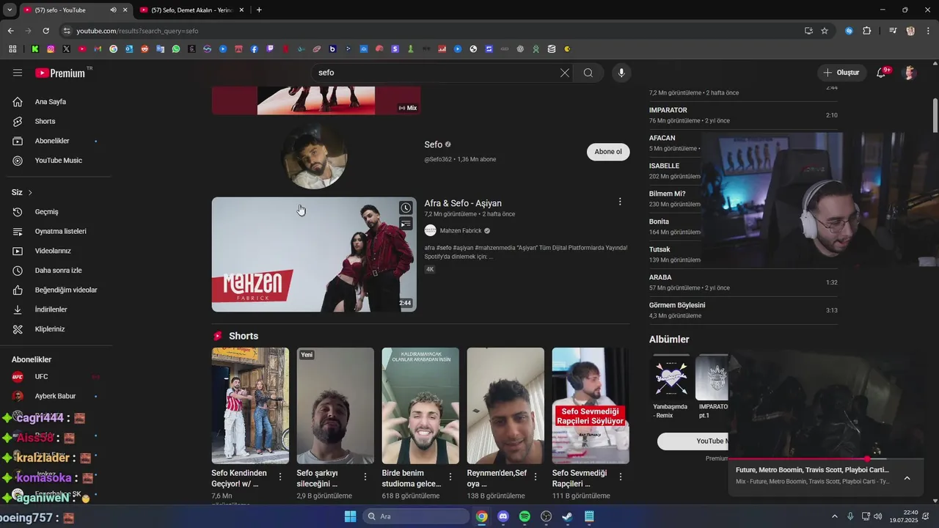This screenshot has height=528, width=939.
Task: Reload the page
Action: point(45,31)
